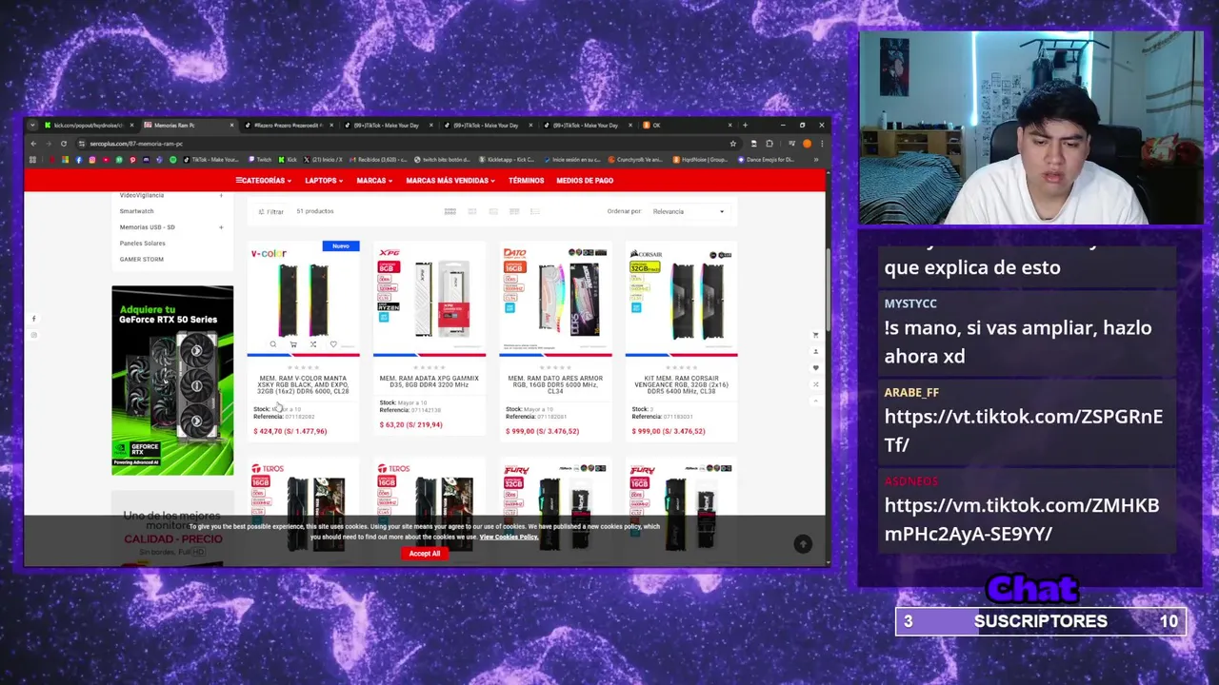
Task: Expand the LAPTOPS menu
Action: click(x=324, y=181)
